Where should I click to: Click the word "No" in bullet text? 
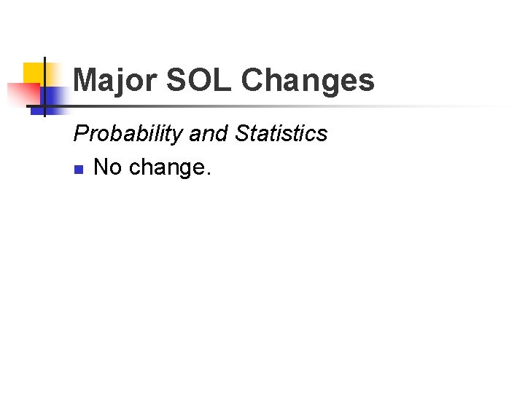(x=107, y=167)
